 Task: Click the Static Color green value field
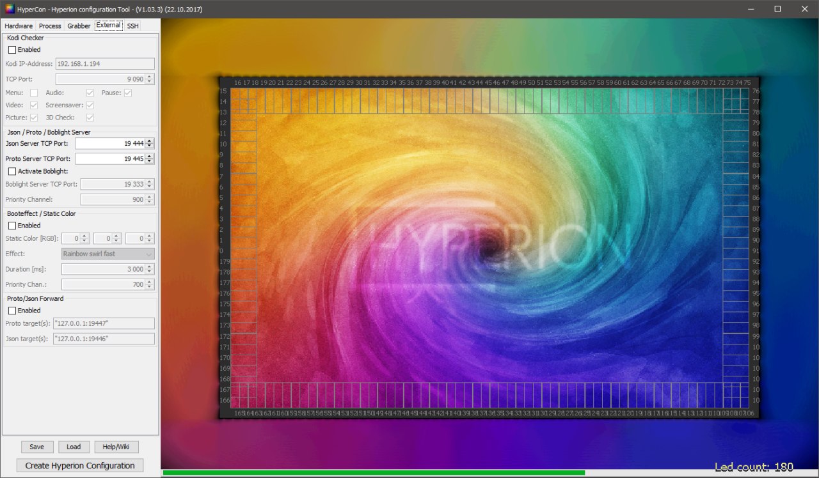[x=102, y=238]
